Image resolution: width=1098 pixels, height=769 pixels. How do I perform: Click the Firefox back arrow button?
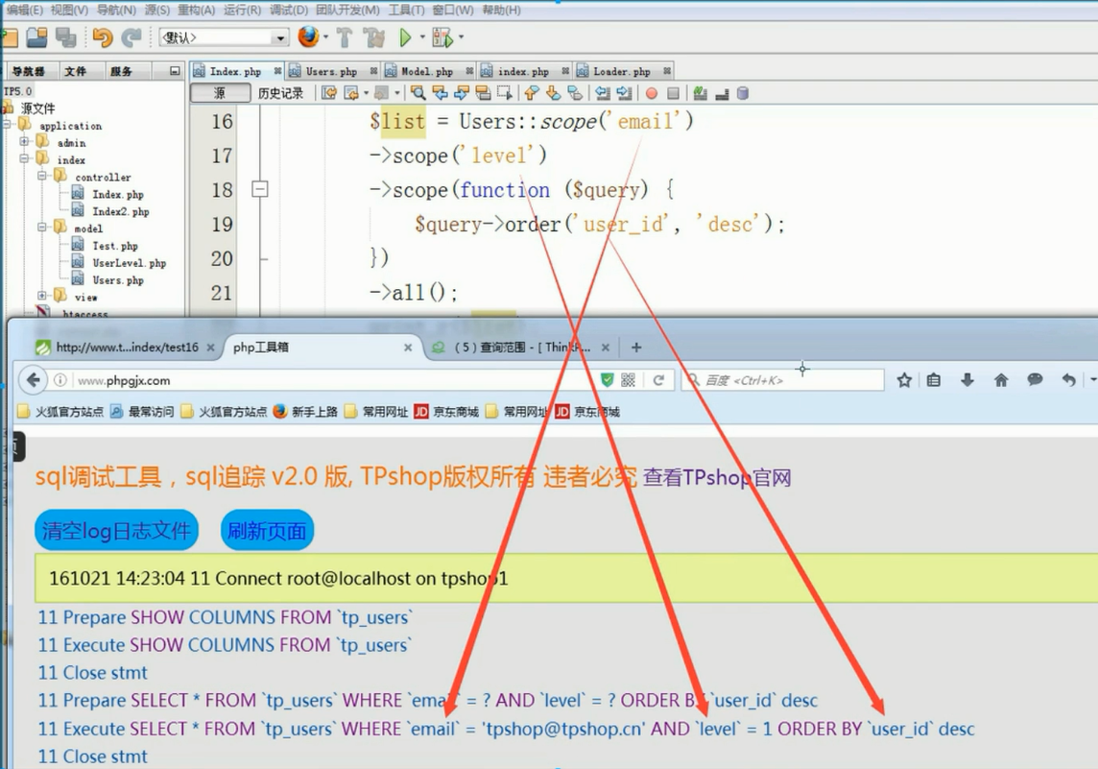[33, 380]
